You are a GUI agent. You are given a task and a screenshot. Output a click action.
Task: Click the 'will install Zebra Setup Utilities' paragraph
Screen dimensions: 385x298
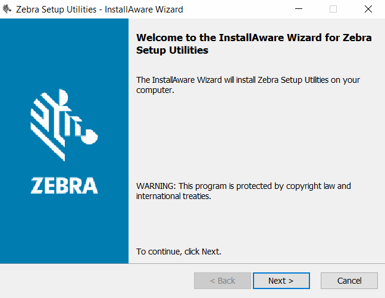(248, 85)
